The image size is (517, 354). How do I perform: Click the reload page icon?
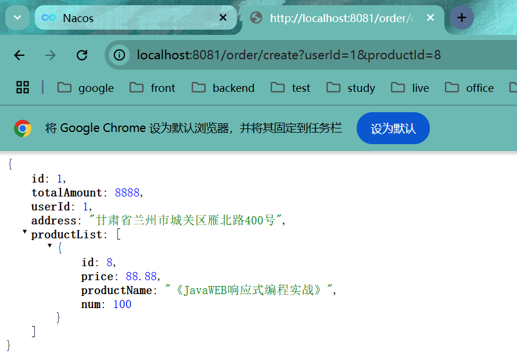pos(81,55)
